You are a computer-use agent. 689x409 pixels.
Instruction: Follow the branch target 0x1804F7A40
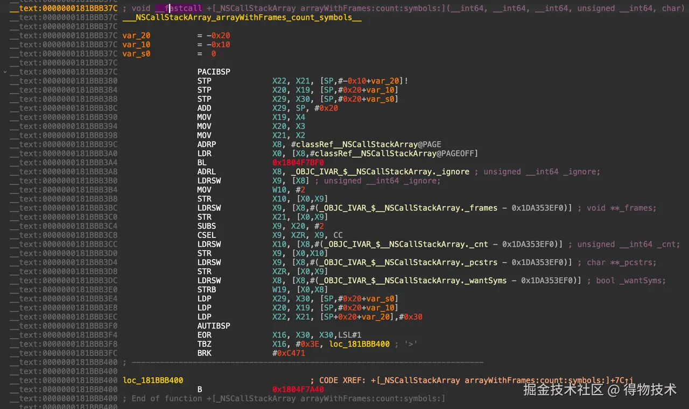[298, 389]
